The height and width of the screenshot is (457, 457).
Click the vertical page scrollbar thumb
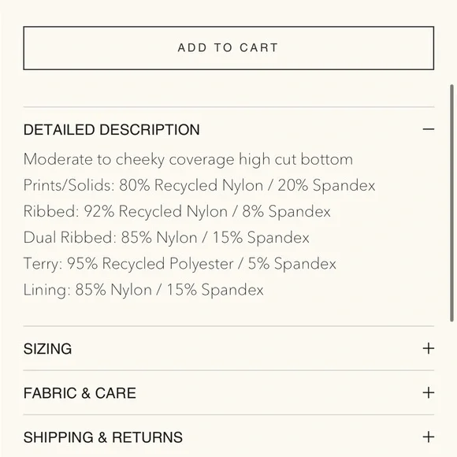click(x=451, y=203)
